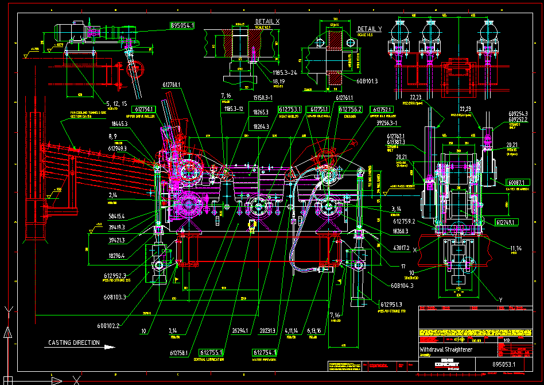The image size is (544, 385).
Task: Click the DETAIL X heading
Action: 267,21
